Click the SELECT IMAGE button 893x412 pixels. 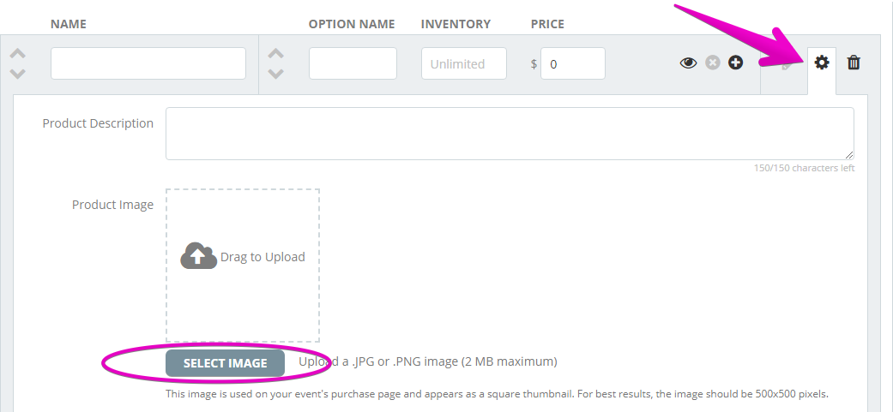(225, 363)
